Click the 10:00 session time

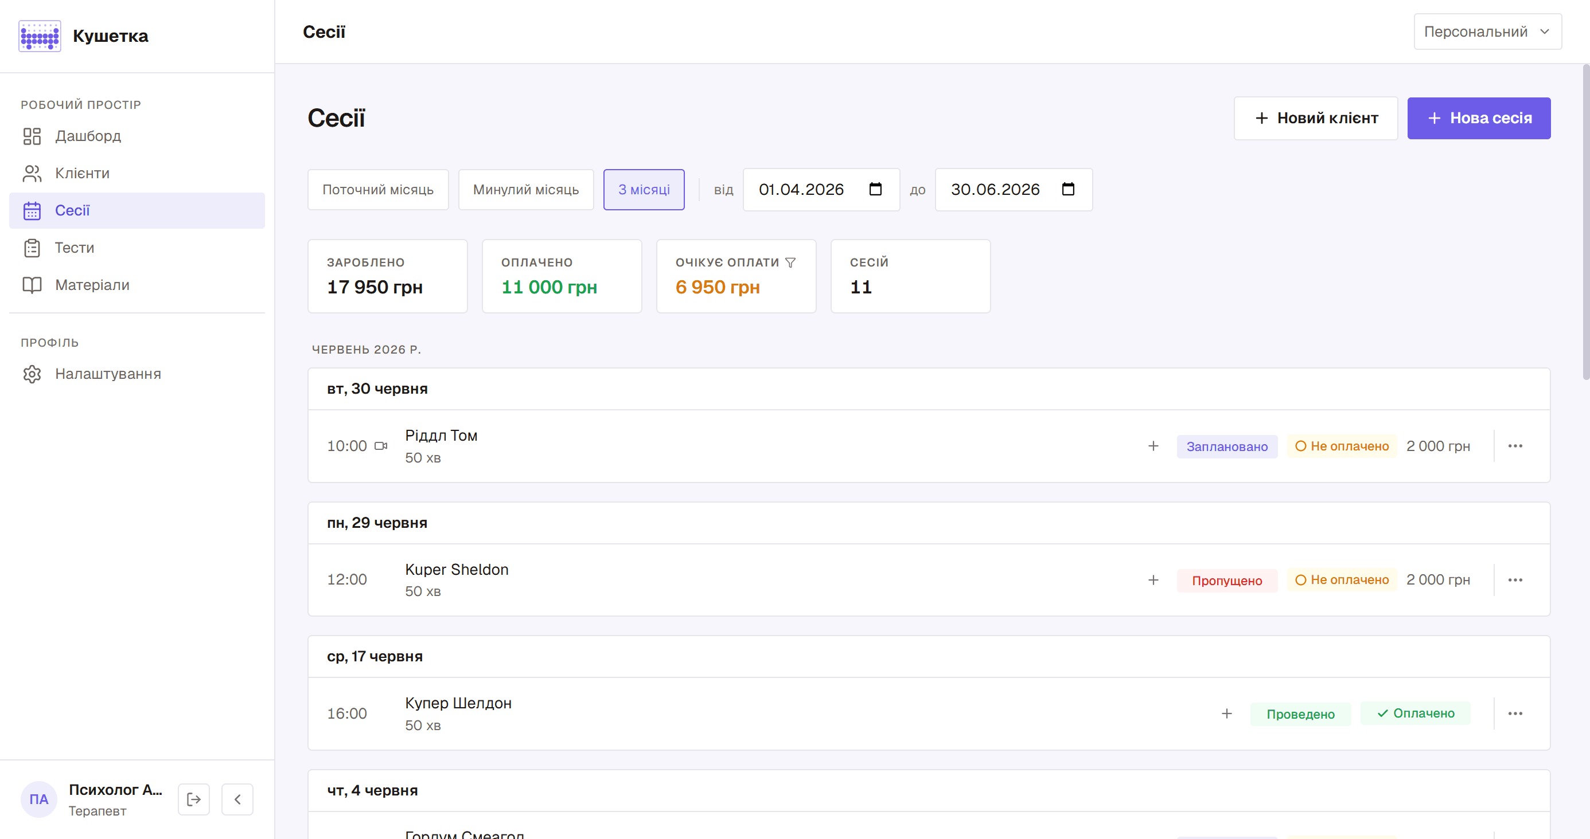(x=347, y=446)
